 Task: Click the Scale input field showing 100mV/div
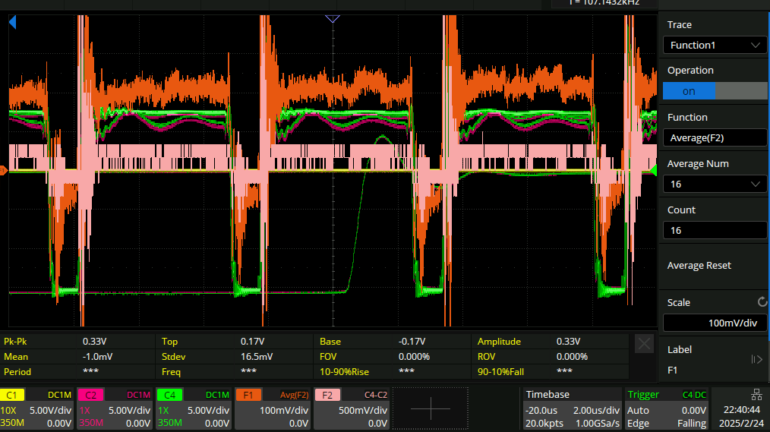pos(715,323)
